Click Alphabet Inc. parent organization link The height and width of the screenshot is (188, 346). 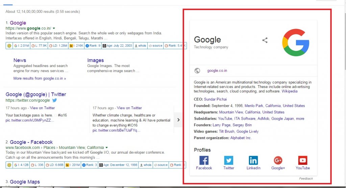[x=241, y=138]
